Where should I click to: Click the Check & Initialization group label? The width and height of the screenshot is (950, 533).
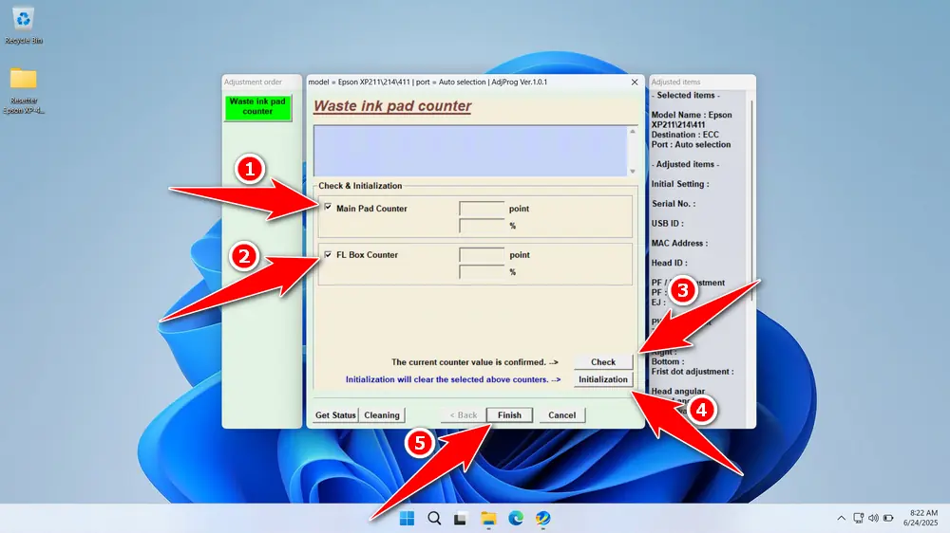point(360,186)
